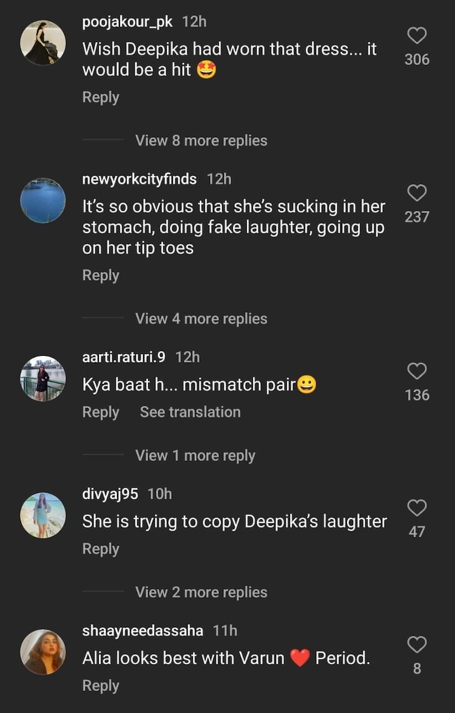Like newyorkcityfinds' comment about fake laughter
Screen dimensions: 455x713
417,194
